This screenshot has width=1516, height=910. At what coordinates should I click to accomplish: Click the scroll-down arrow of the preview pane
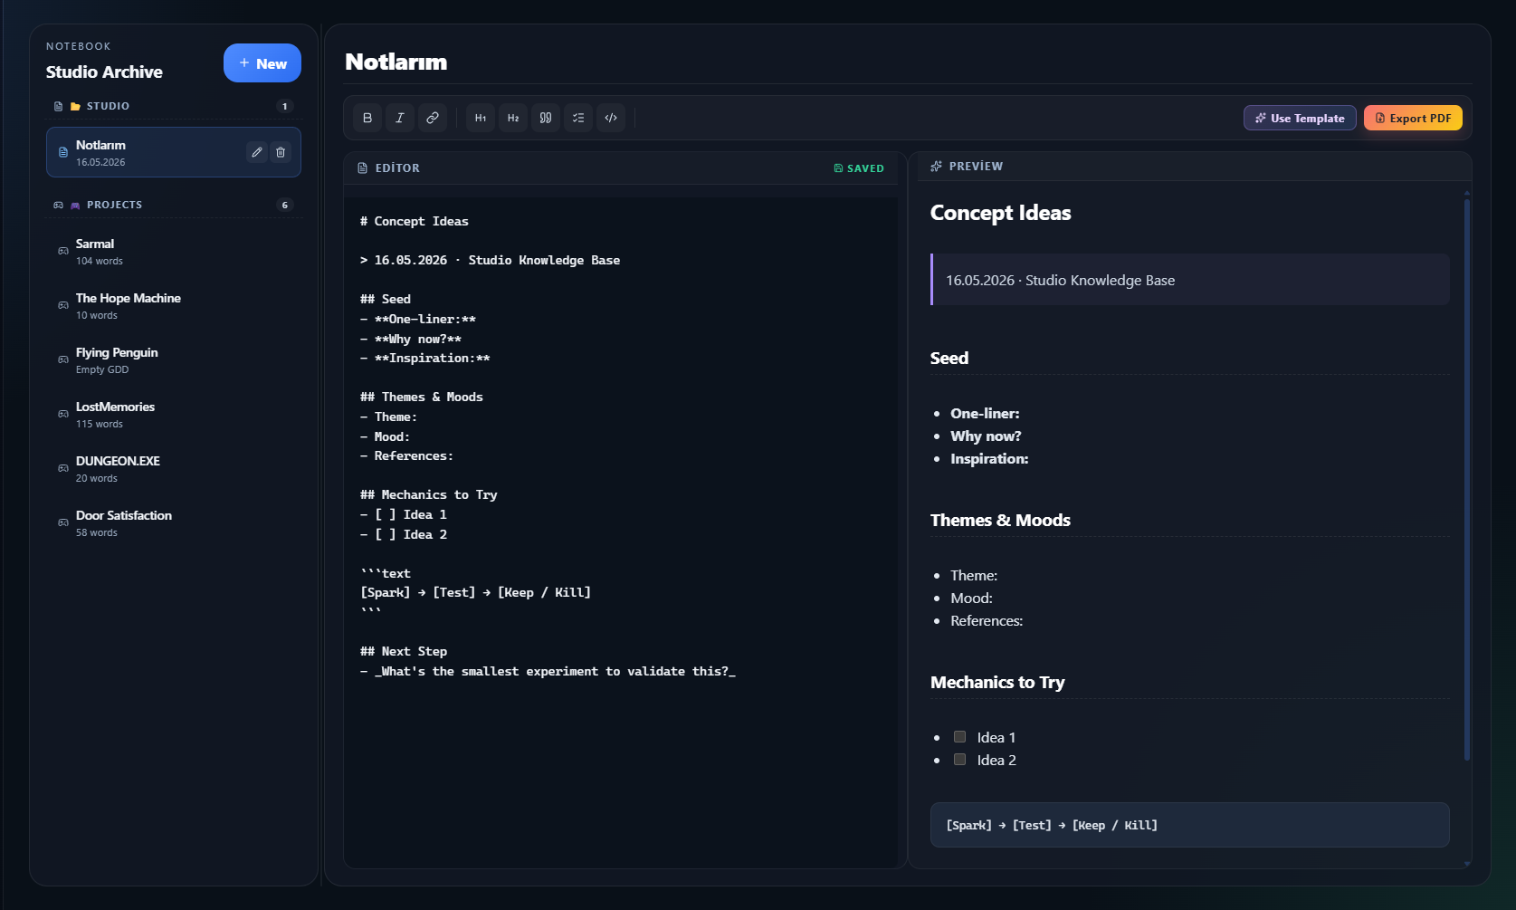click(1467, 864)
